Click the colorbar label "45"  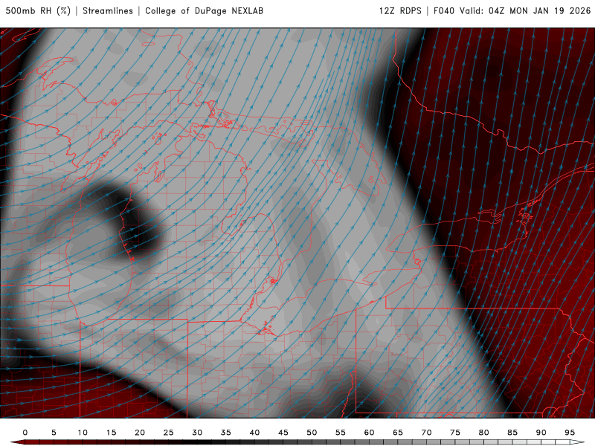tap(283, 433)
